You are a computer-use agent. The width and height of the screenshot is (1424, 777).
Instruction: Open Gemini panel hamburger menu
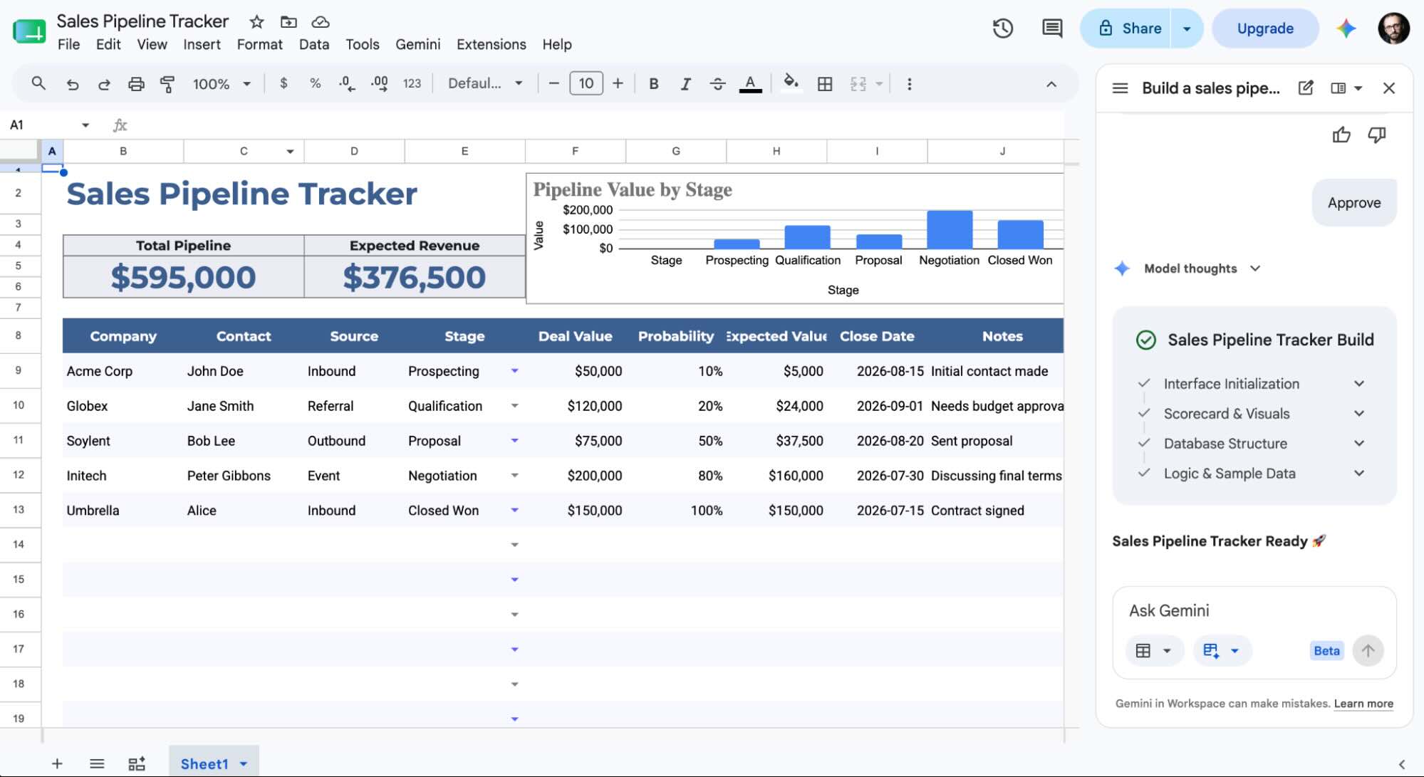click(x=1120, y=88)
